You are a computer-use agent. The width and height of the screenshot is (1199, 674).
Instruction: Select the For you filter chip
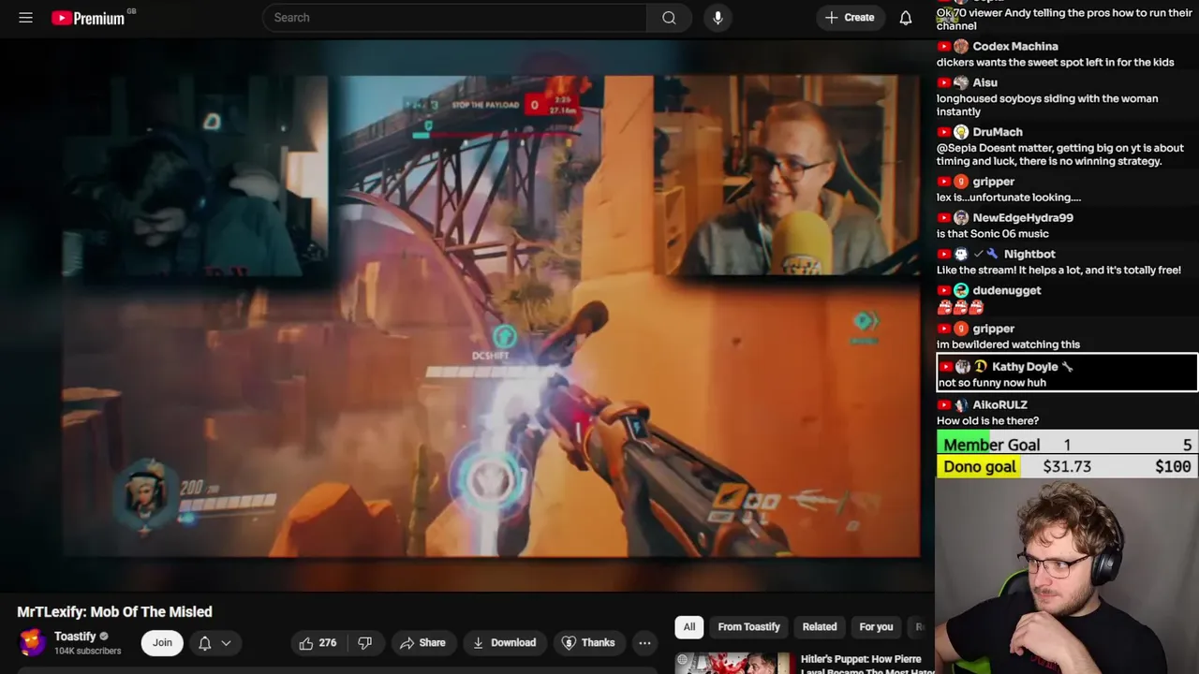click(876, 627)
